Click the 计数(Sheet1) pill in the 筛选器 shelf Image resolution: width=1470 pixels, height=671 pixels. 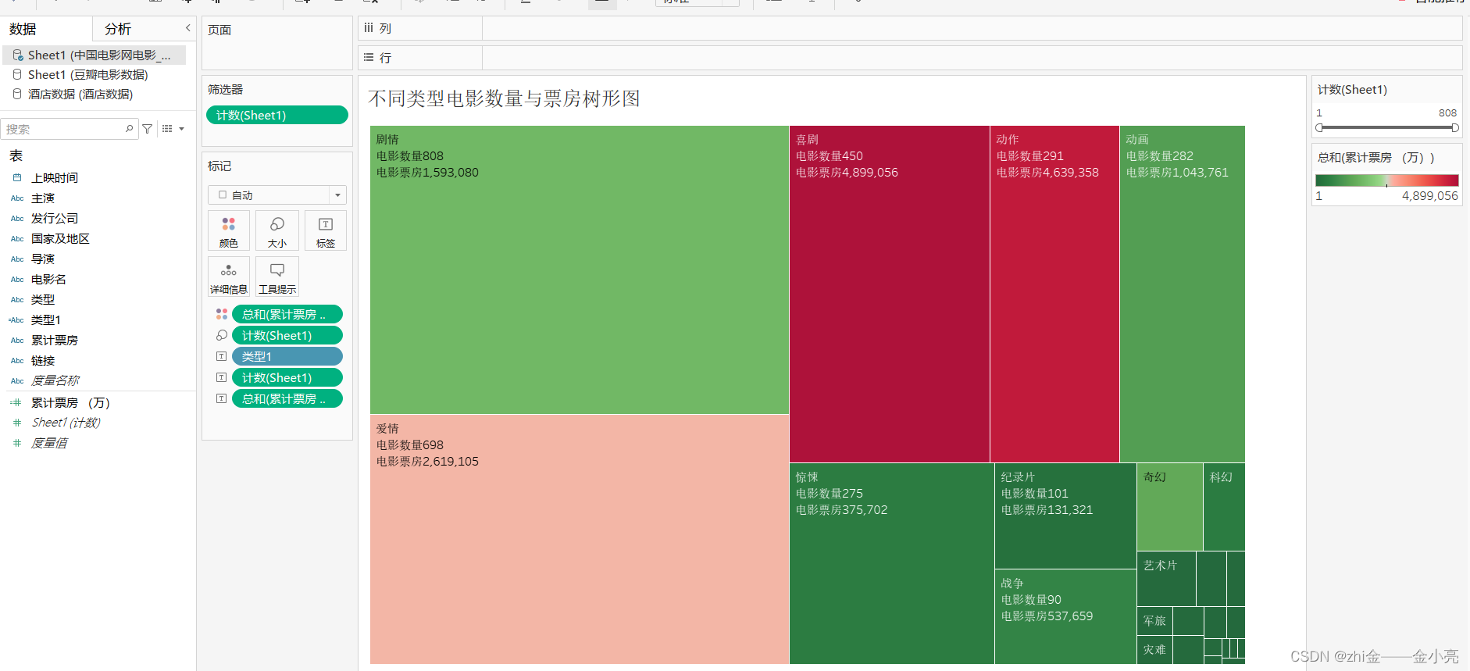[x=277, y=115]
